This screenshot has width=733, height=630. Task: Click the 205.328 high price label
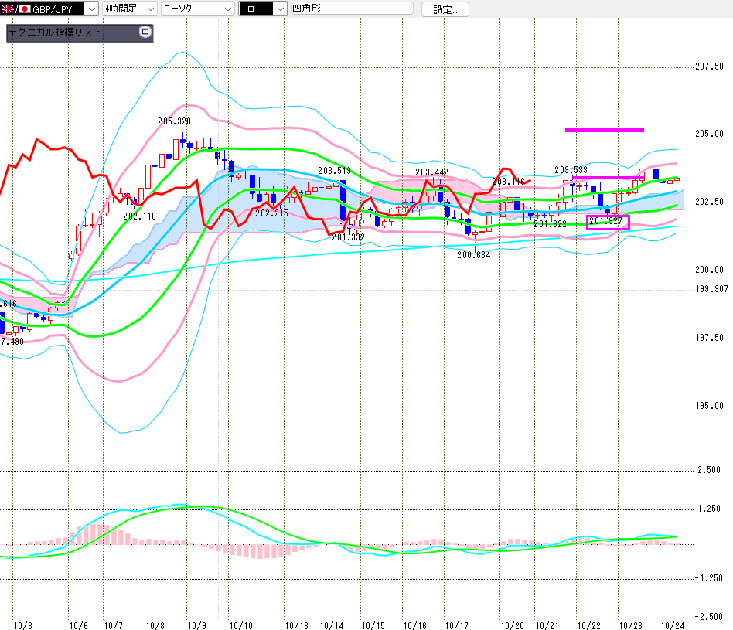[174, 121]
